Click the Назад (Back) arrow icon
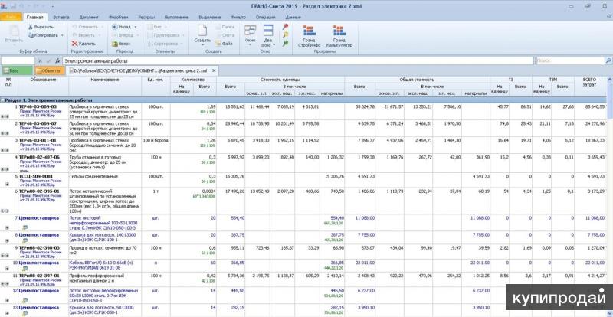Viewport: 613px width, 317px height. point(114,27)
